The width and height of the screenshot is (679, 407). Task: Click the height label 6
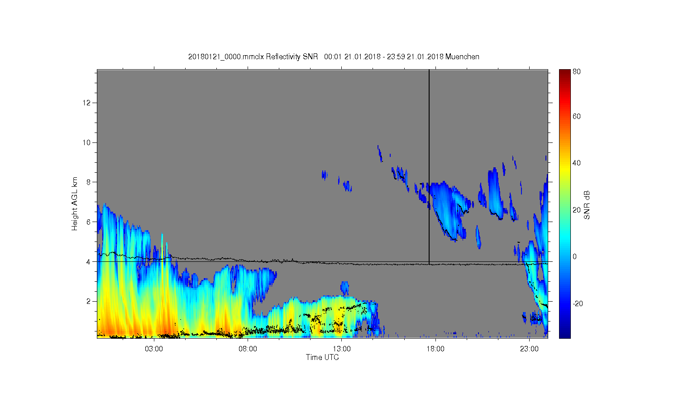[89, 222]
